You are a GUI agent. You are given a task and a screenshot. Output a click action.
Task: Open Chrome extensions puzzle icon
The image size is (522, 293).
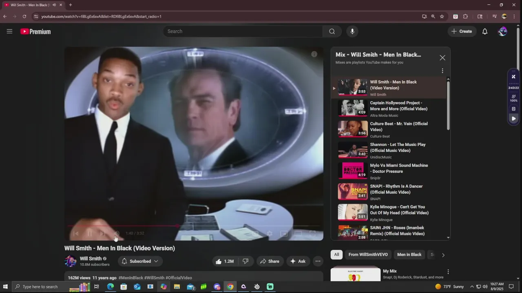click(x=465, y=16)
